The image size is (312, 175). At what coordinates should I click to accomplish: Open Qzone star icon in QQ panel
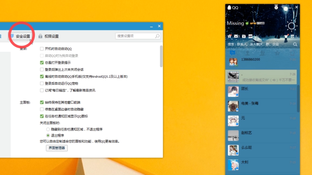pos(230,36)
